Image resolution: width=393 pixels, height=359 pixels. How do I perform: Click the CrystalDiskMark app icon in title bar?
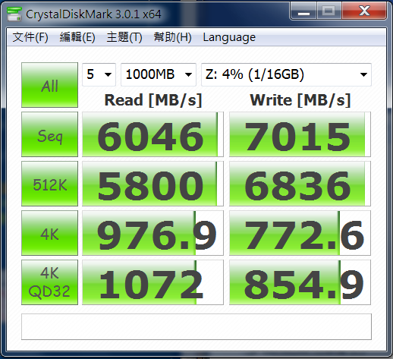coord(14,14)
